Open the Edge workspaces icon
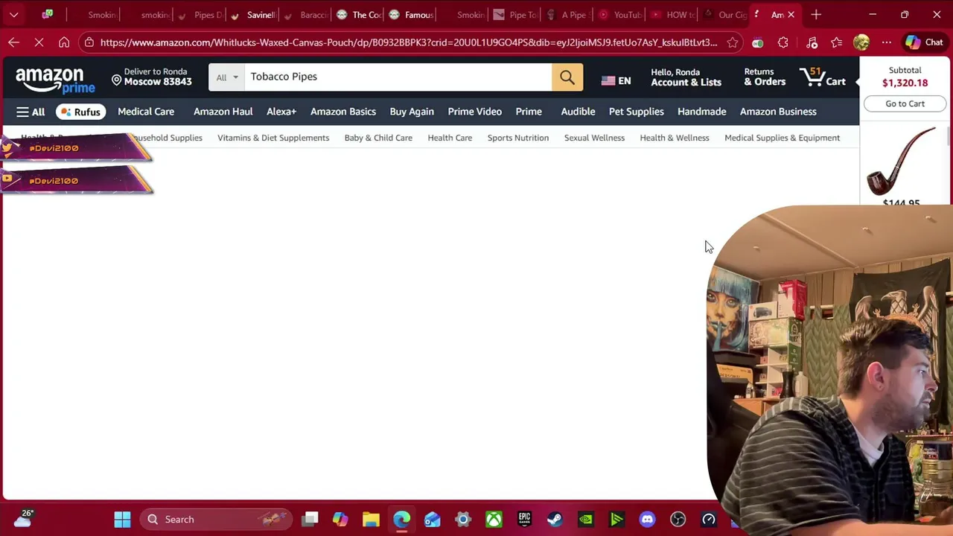This screenshot has width=953, height=536. (x=48, y=15)
